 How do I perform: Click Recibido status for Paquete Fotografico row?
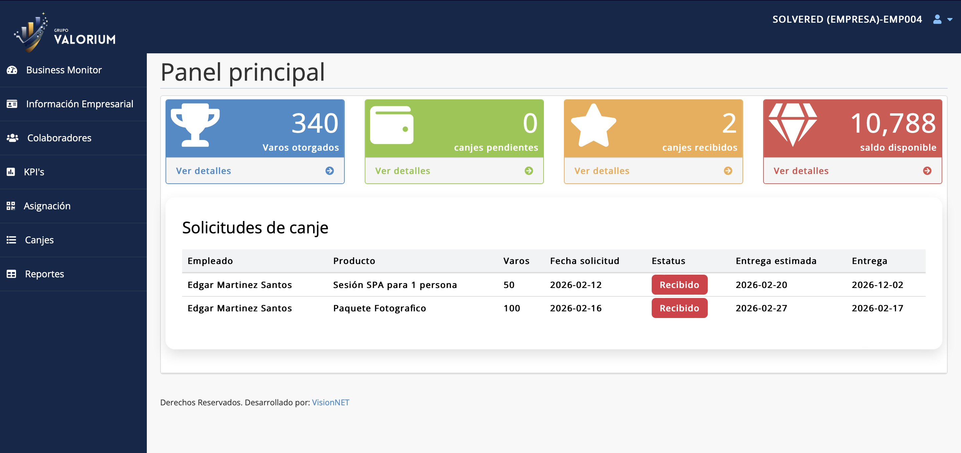coord(679,308)
